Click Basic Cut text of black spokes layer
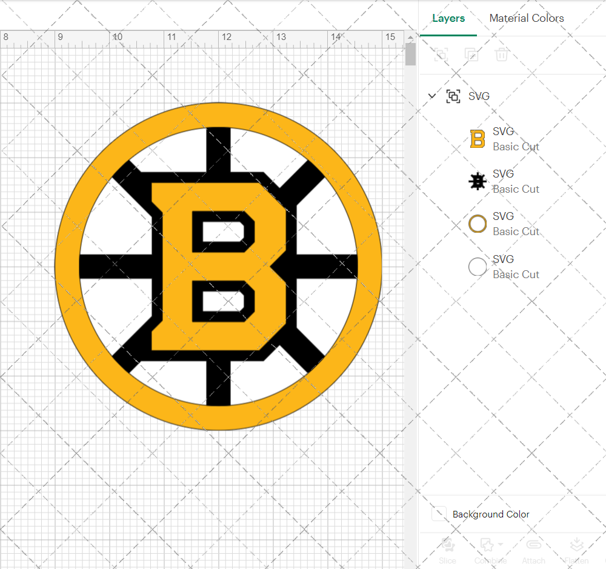Viewport: 606px width, 569px height. coord(516,189)
